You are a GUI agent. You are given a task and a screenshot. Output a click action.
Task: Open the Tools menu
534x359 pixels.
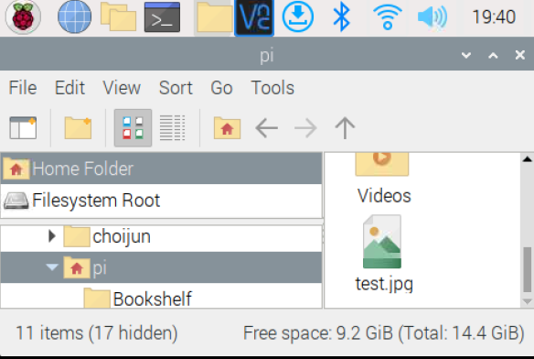pyautogui.click(x=272, y=88)
